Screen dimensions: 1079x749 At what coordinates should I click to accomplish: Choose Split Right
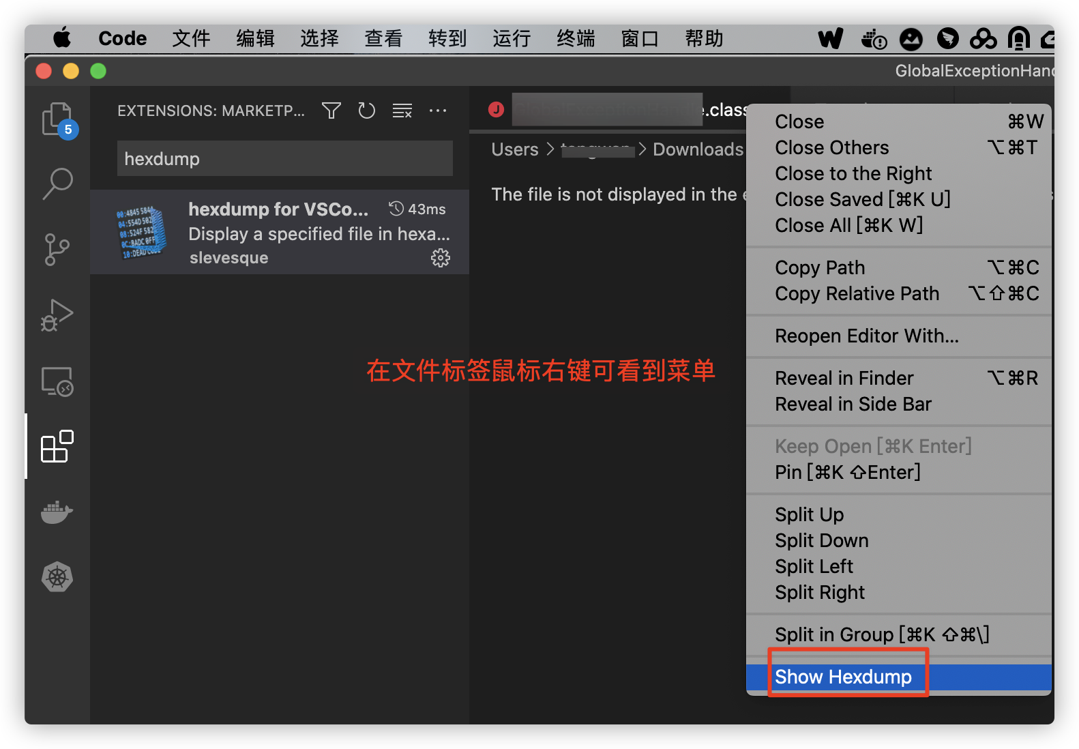click(x=899, y=592)
